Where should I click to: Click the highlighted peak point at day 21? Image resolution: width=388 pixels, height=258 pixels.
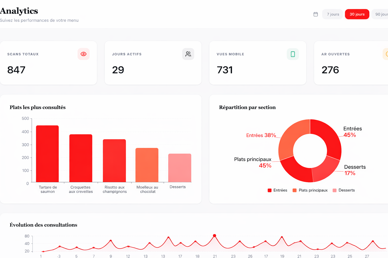coord(214,236)
